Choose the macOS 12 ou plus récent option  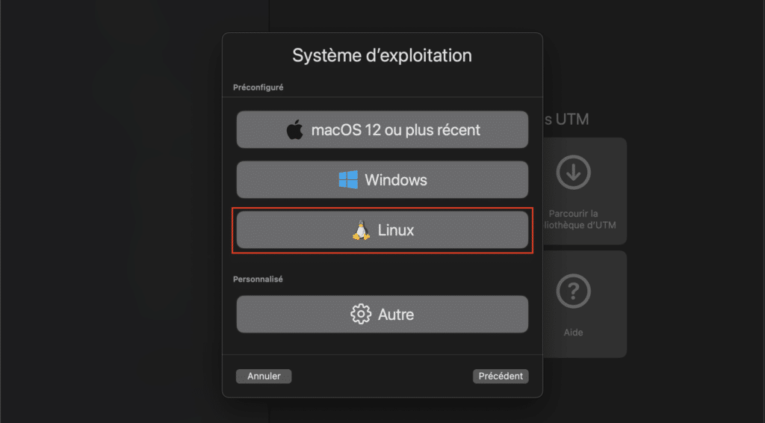pos(382,130)
